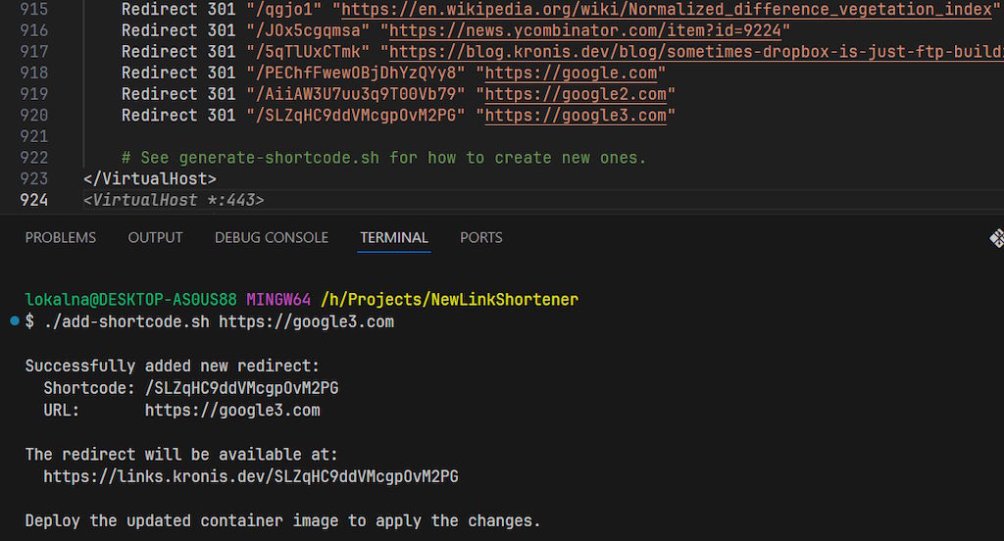Click the /h/Projects/NewLinkShortener path in terminal
This screenshot has width=1004, height=541.
coord(449,300)
